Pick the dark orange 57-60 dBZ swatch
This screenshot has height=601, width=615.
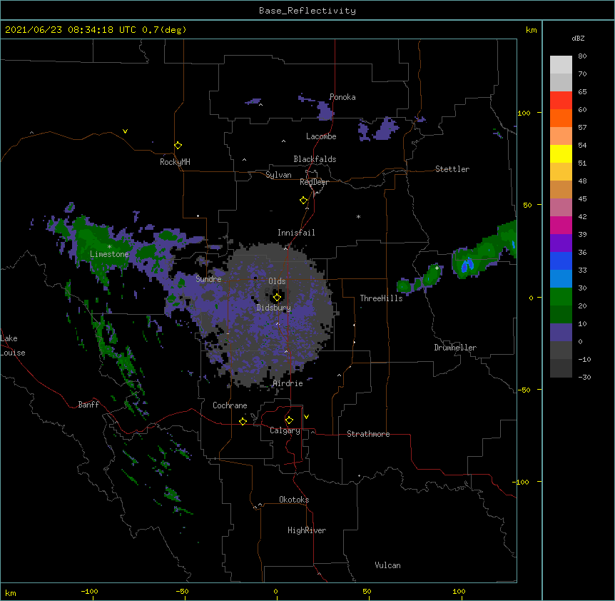[561, 118]
